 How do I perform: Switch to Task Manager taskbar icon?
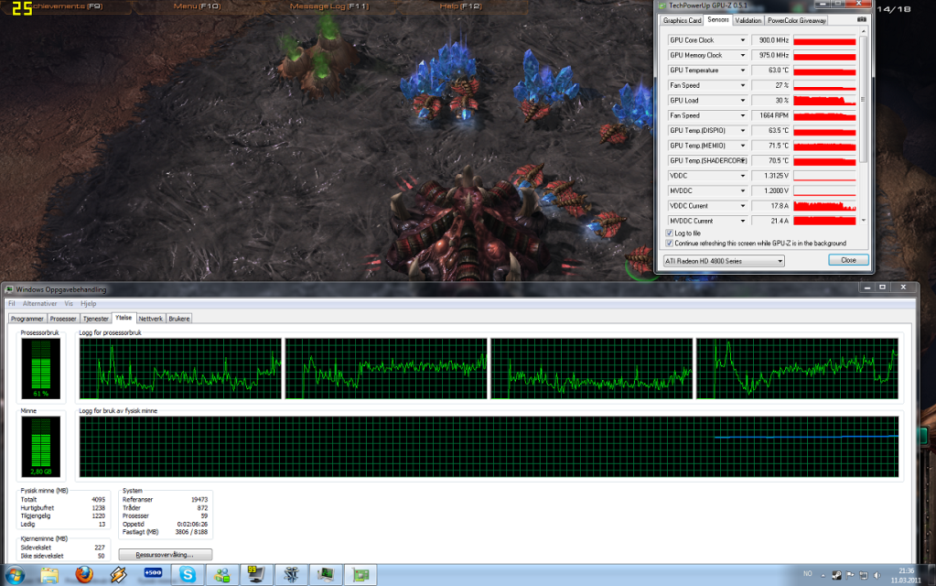point(326,575)
